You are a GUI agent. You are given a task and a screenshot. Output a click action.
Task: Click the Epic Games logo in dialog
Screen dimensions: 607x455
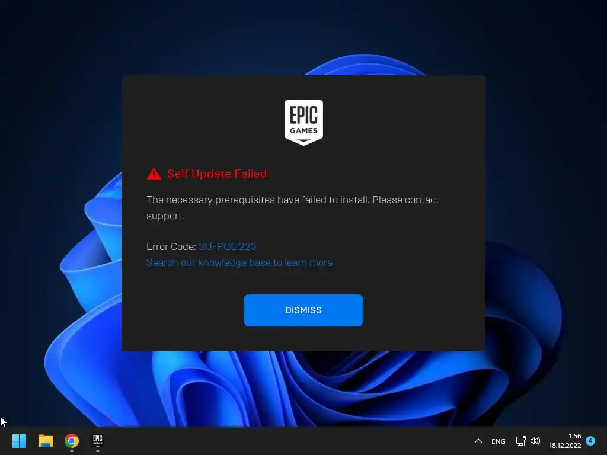[303, 123]
